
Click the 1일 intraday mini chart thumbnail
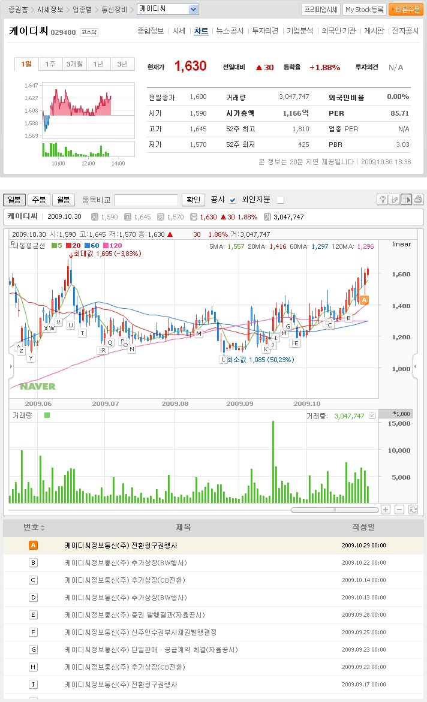88,120
